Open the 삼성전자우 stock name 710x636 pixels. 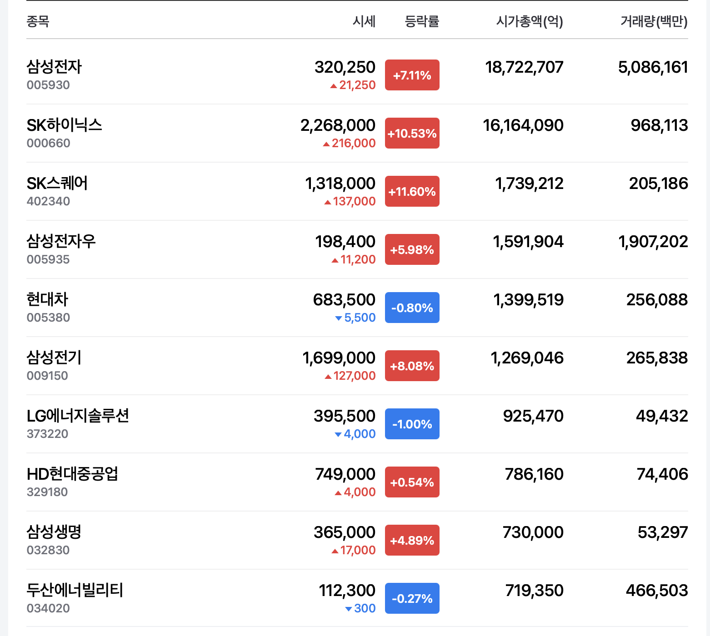(61, 241)
